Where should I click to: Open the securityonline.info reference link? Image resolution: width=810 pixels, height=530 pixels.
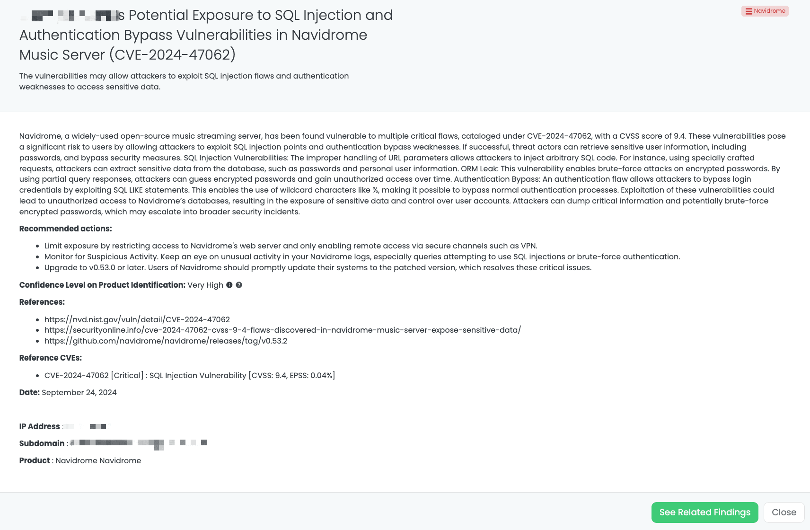point(282,330)
